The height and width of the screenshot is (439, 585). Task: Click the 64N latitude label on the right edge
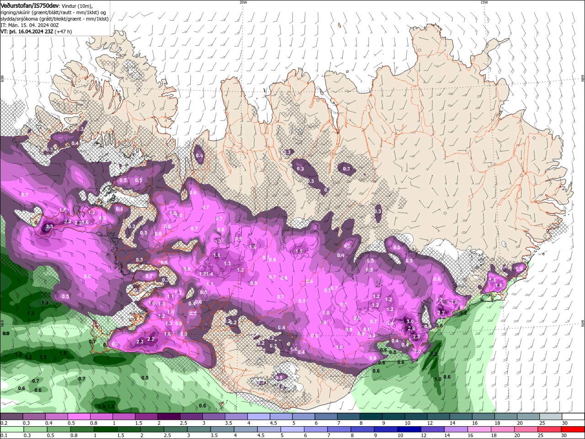[x=583, y=324]
